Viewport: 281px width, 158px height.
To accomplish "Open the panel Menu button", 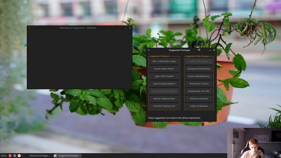I will click(4, 156).
